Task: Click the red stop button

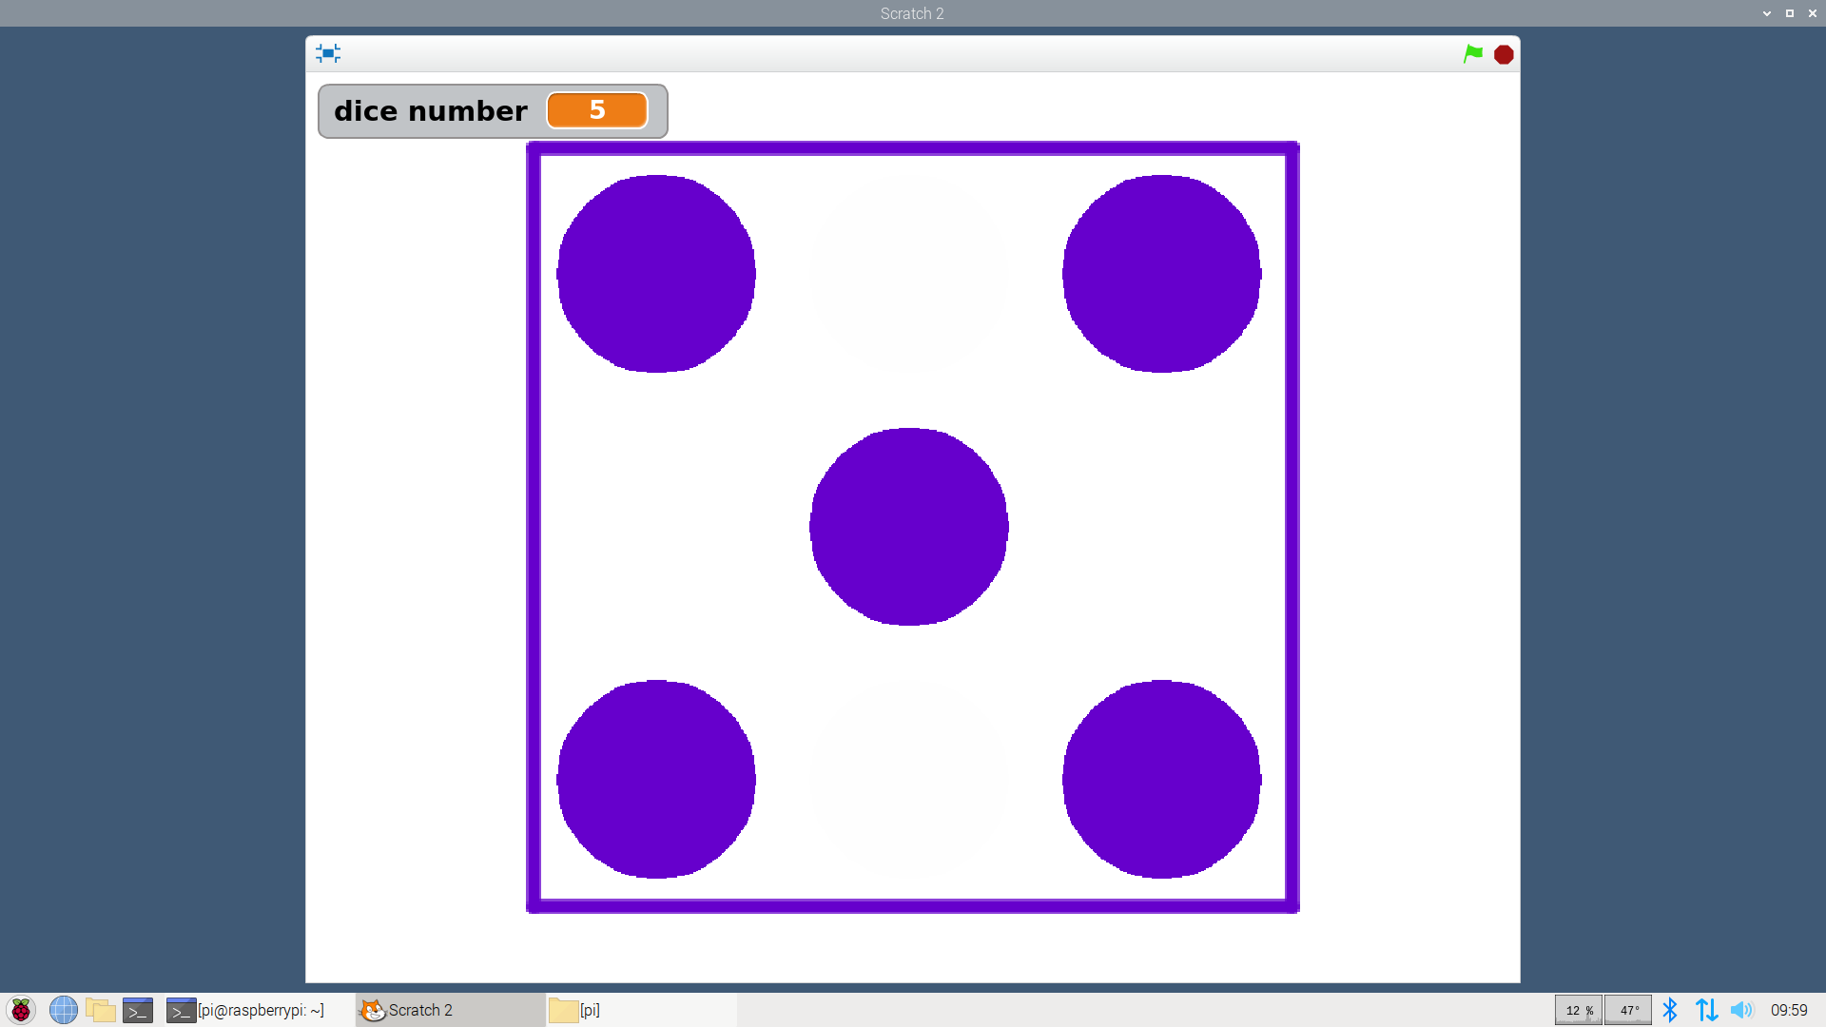Action: click(1504, 54)
